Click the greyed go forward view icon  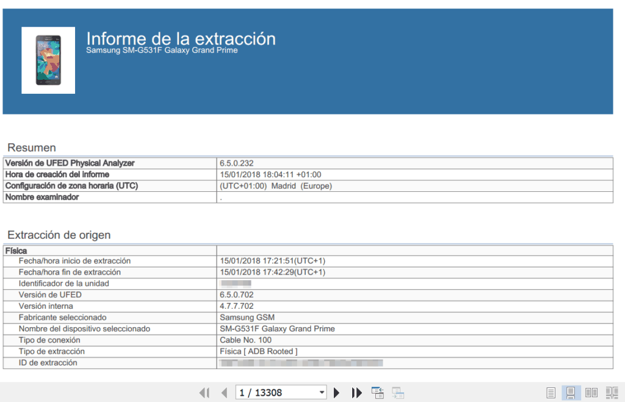point(398,393)
